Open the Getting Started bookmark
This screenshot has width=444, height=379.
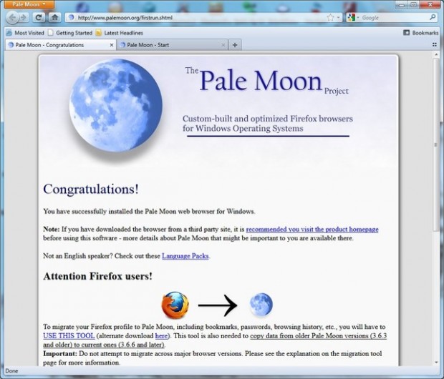click(x=70, y=33)
